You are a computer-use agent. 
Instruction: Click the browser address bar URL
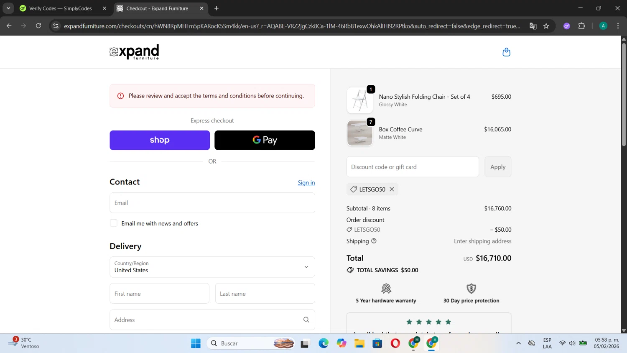[x=292, y=26]
